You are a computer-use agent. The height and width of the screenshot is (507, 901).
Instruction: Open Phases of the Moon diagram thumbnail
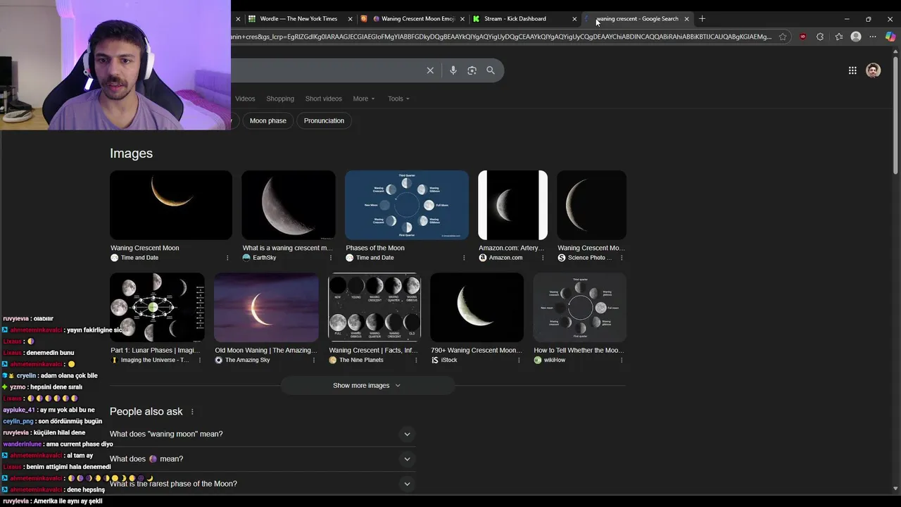(x=407, y=205)
